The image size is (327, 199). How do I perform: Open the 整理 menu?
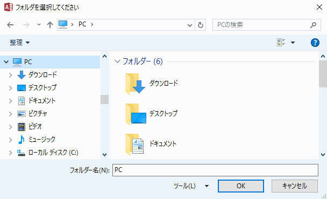tap(20, 43)
